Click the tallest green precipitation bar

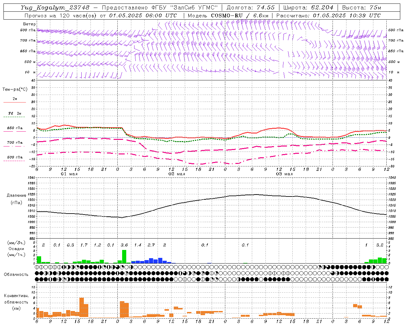click(x=124, y=257)
